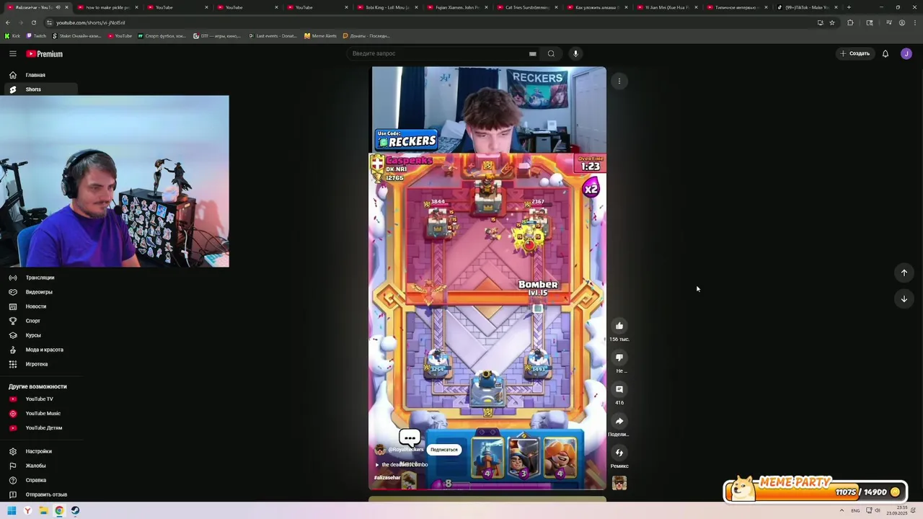Open the Shorts three-dot more menu
Screen dimensions: 923x519
click(x=619, y=81)
